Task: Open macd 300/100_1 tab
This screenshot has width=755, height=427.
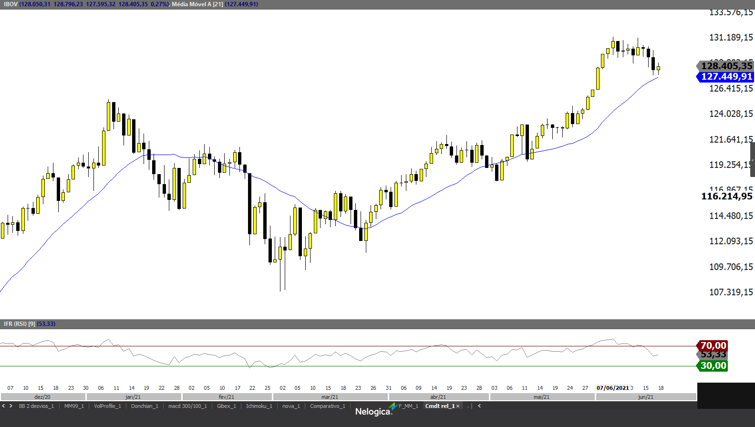Action: [187, 406]
